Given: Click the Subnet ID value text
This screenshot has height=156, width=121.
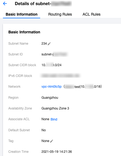Looking at the screenshot, I should pyautogui.click(x=54, y=54).
